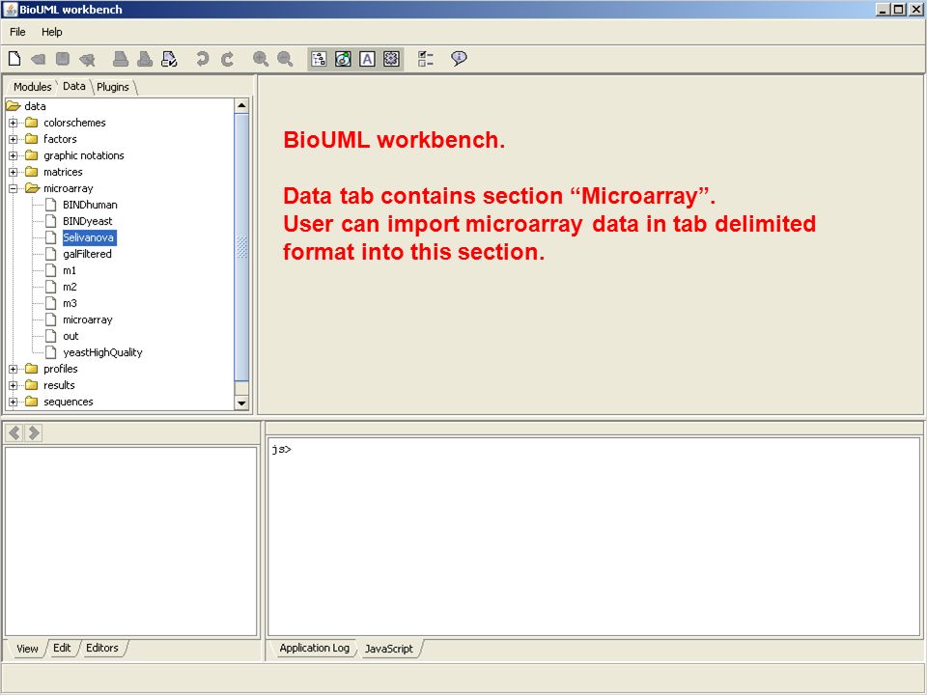The width and height of the screenshot is (927, 695).
Task: Switch to the View tab
Action: click(x=27, y=649)
